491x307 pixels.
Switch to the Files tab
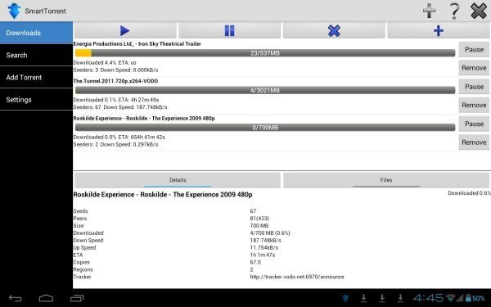386,180
